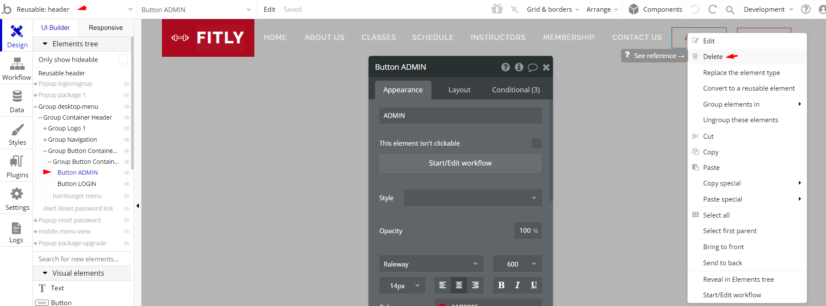The image size is (826, 306).
Task: Open the Workflow section
Action: click(17, 69)
